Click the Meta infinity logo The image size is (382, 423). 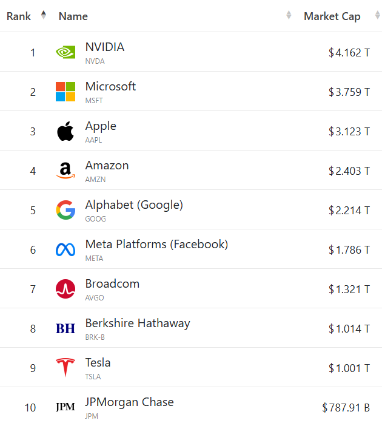tap(65, 249)
